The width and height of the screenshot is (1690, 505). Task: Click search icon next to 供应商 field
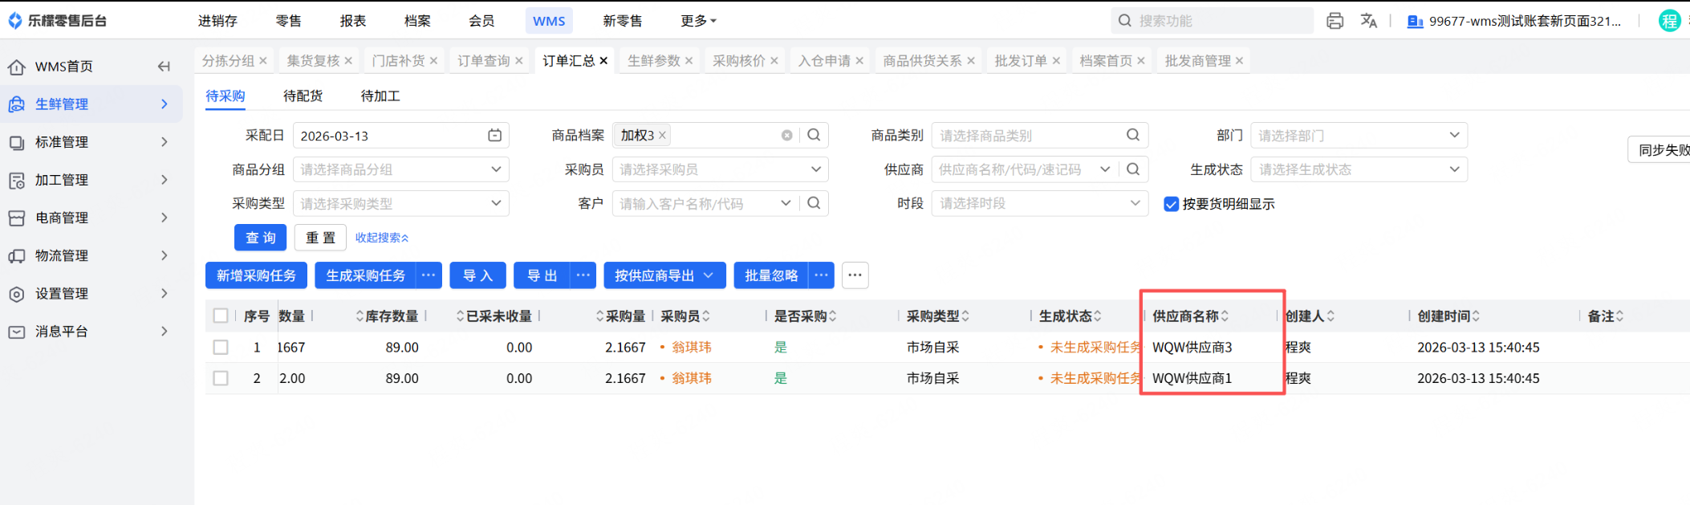[1133, 169]
